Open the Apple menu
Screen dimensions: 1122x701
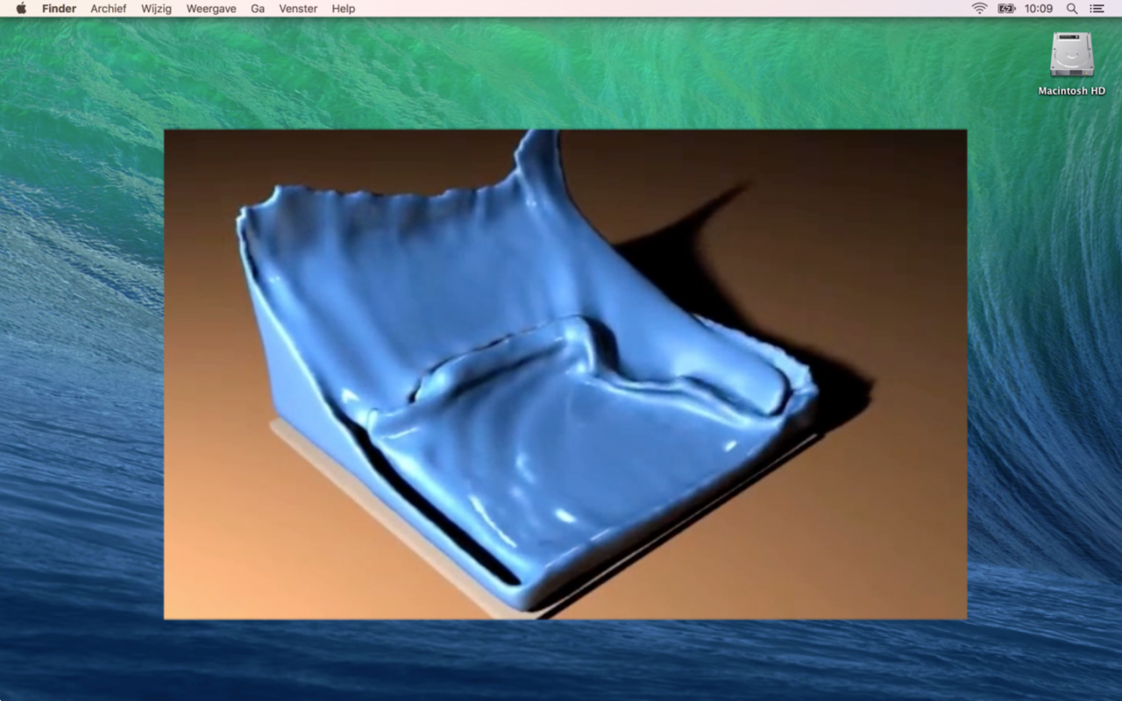coord(21,9)
